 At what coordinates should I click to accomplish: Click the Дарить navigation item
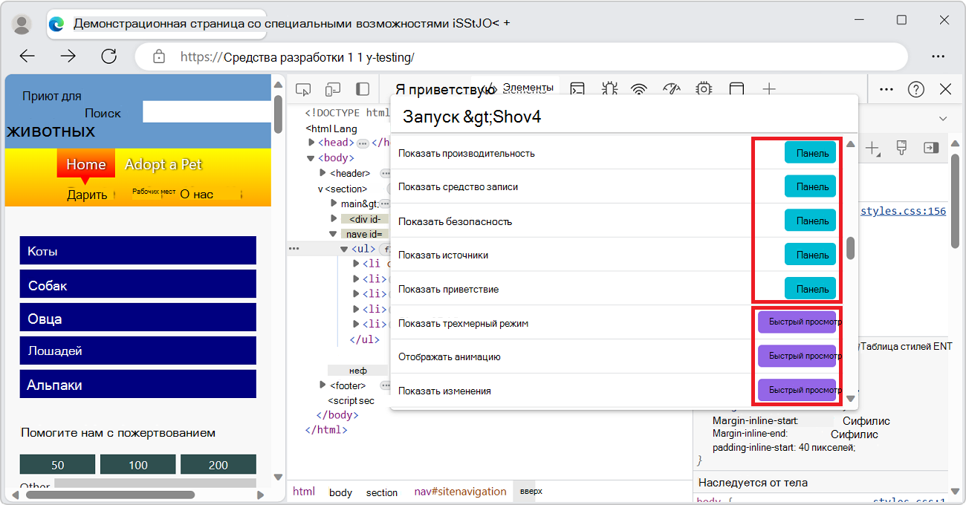pyautogui.click(x=87, y=195)
